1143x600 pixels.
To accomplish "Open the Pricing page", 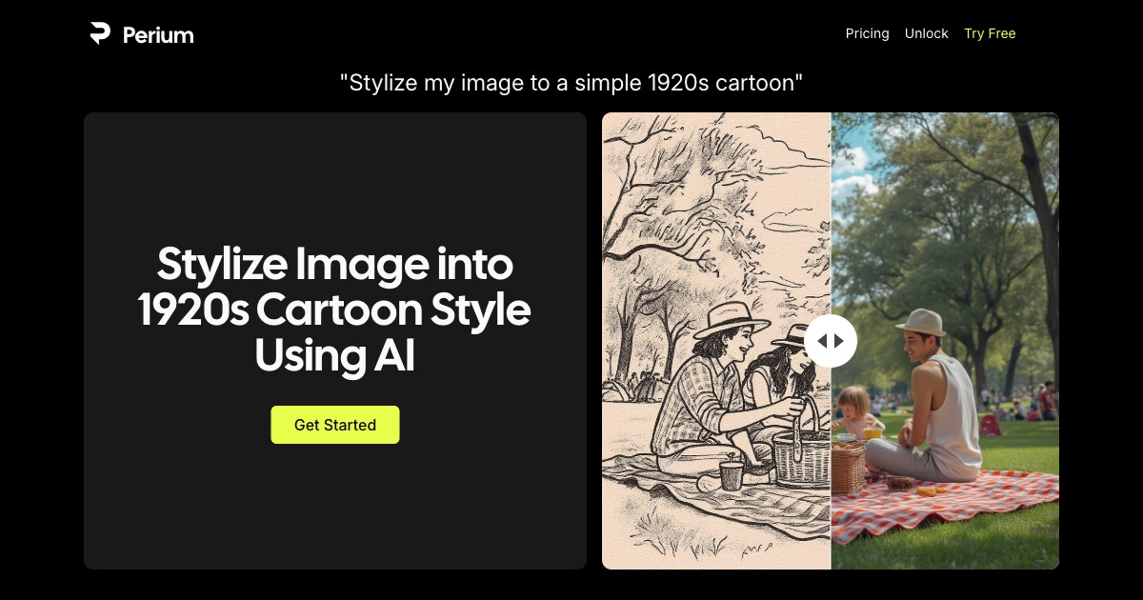I will 867,33.
